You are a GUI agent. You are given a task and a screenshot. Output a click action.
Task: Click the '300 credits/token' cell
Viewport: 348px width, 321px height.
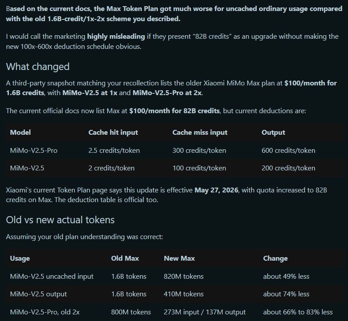coord(199,151)
